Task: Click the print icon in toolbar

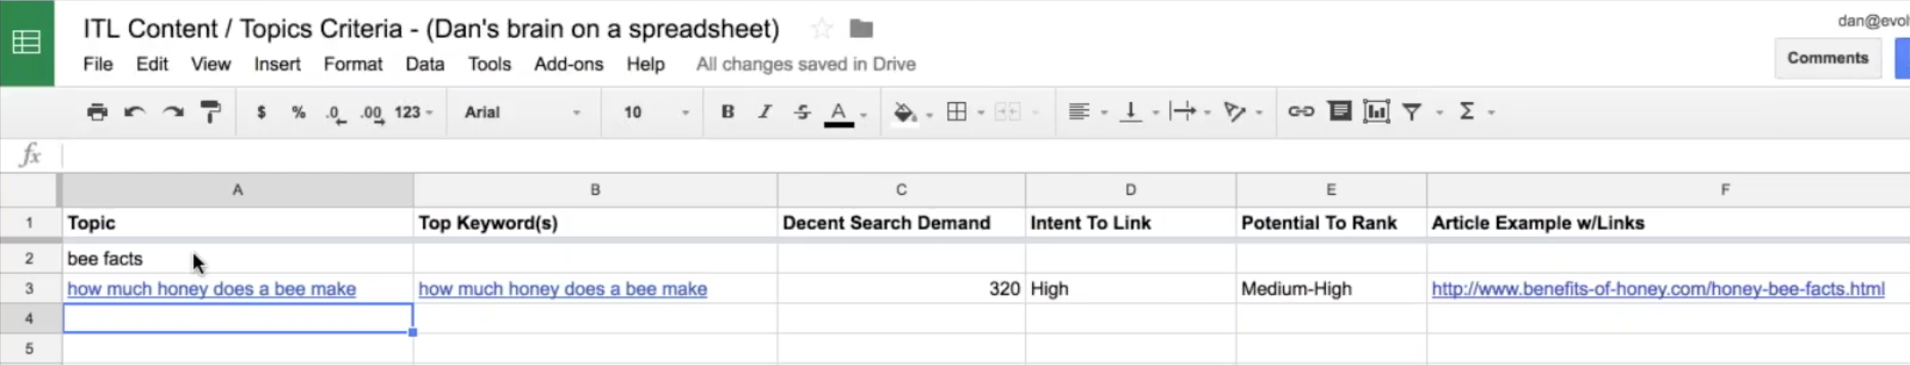Action: 97,112
